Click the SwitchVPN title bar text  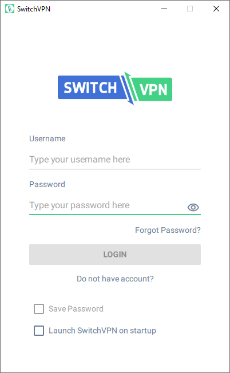click(34, 9)
